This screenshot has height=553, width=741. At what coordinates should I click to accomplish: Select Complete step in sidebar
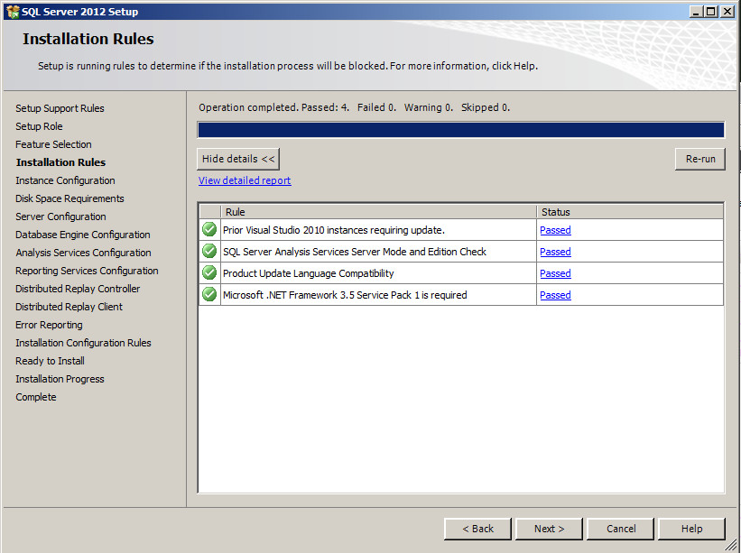click(35, 397)
